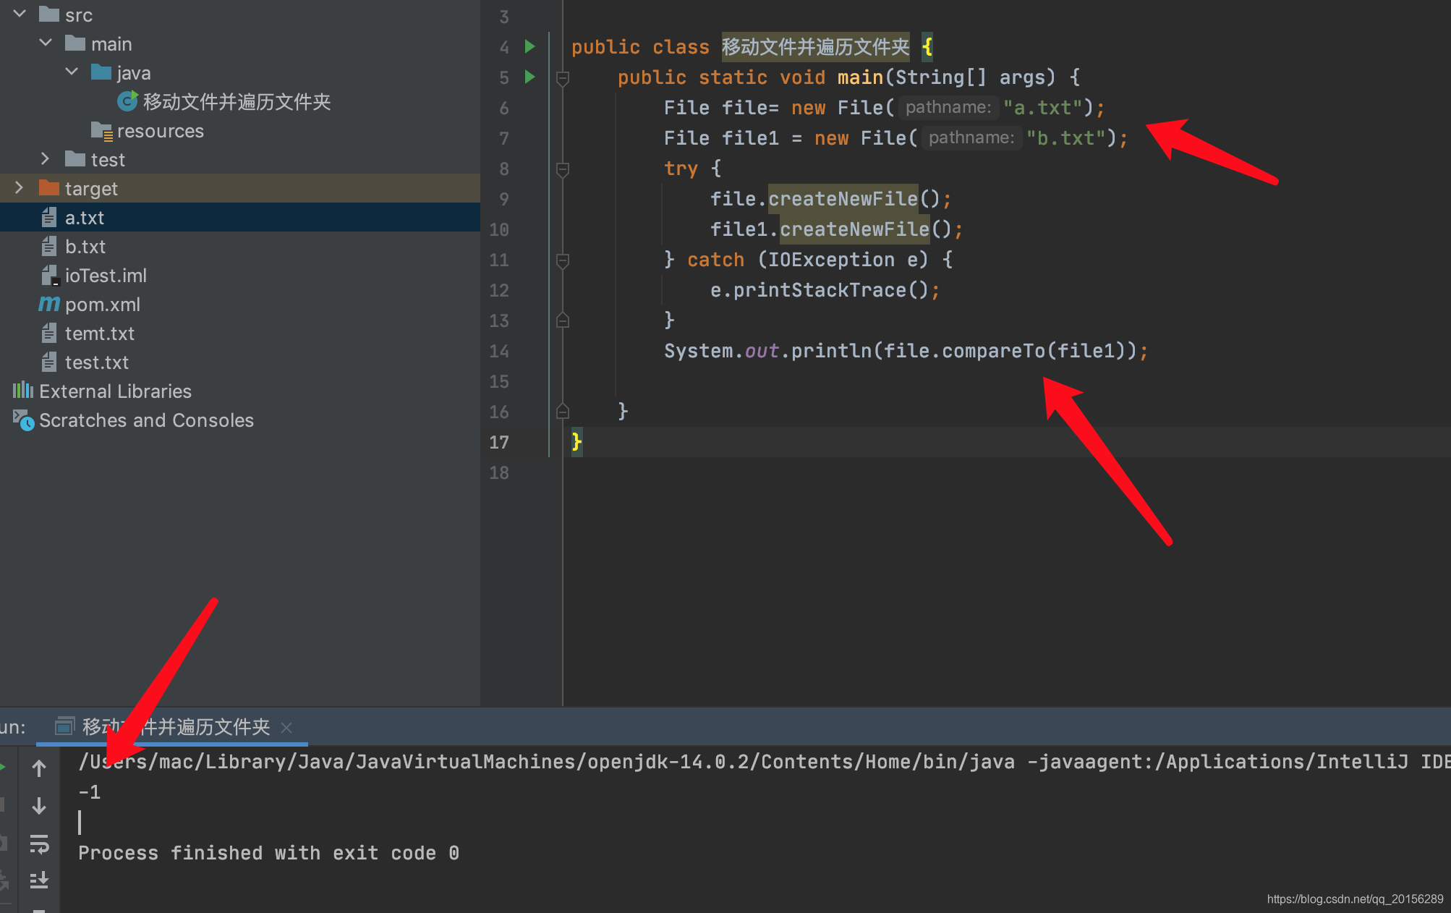The height and width of the screenshot is (913, 1451).
Task: Click the "a.txt" string literal on line 6
Action: tap(1042, 108)
